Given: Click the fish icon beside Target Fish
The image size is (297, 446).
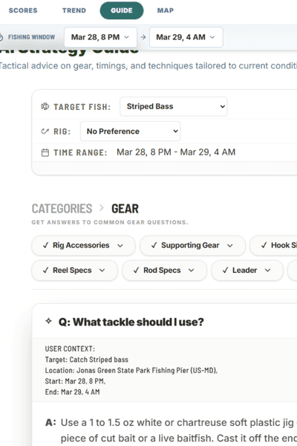Looking at the screenshot, I should 45,106.
